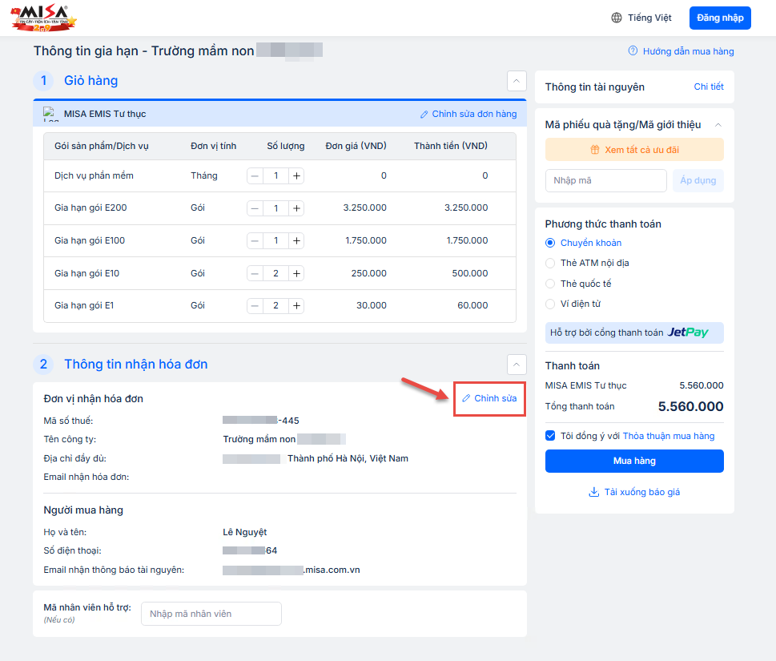Click Xem tất cả ưu đãi button
The width and height of the screenshot is (776, 661).
coord(634,150)
